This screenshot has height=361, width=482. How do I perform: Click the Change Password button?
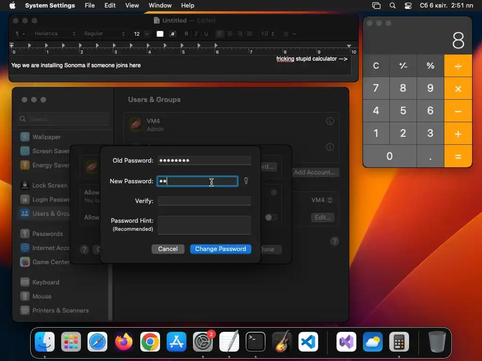pyautogui.click(x=220, y=249)
